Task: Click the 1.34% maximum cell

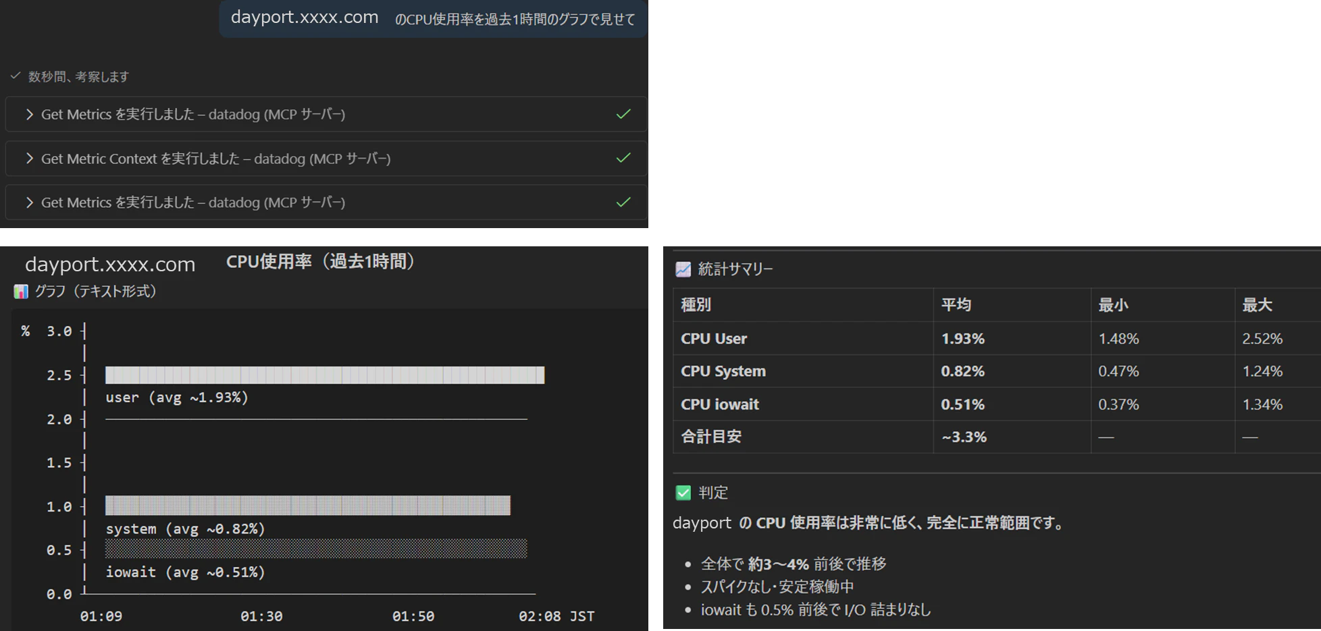Action: (x=1262, y=404)
